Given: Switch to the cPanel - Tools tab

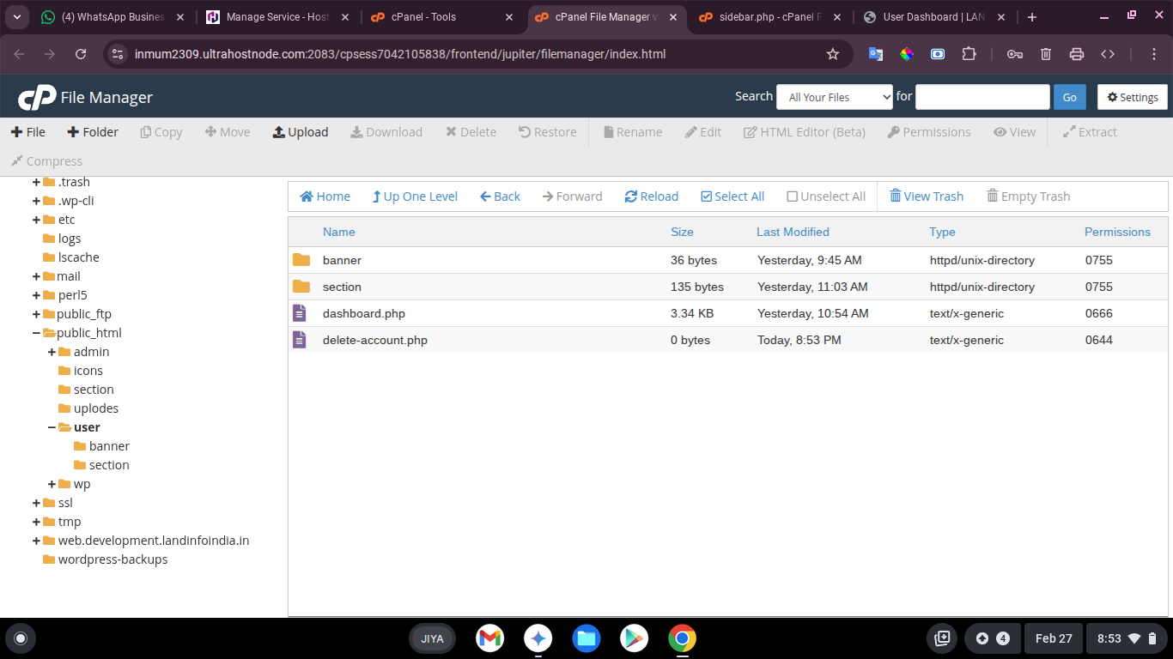Looking at the screenshot, I should [x=435, y=17].
